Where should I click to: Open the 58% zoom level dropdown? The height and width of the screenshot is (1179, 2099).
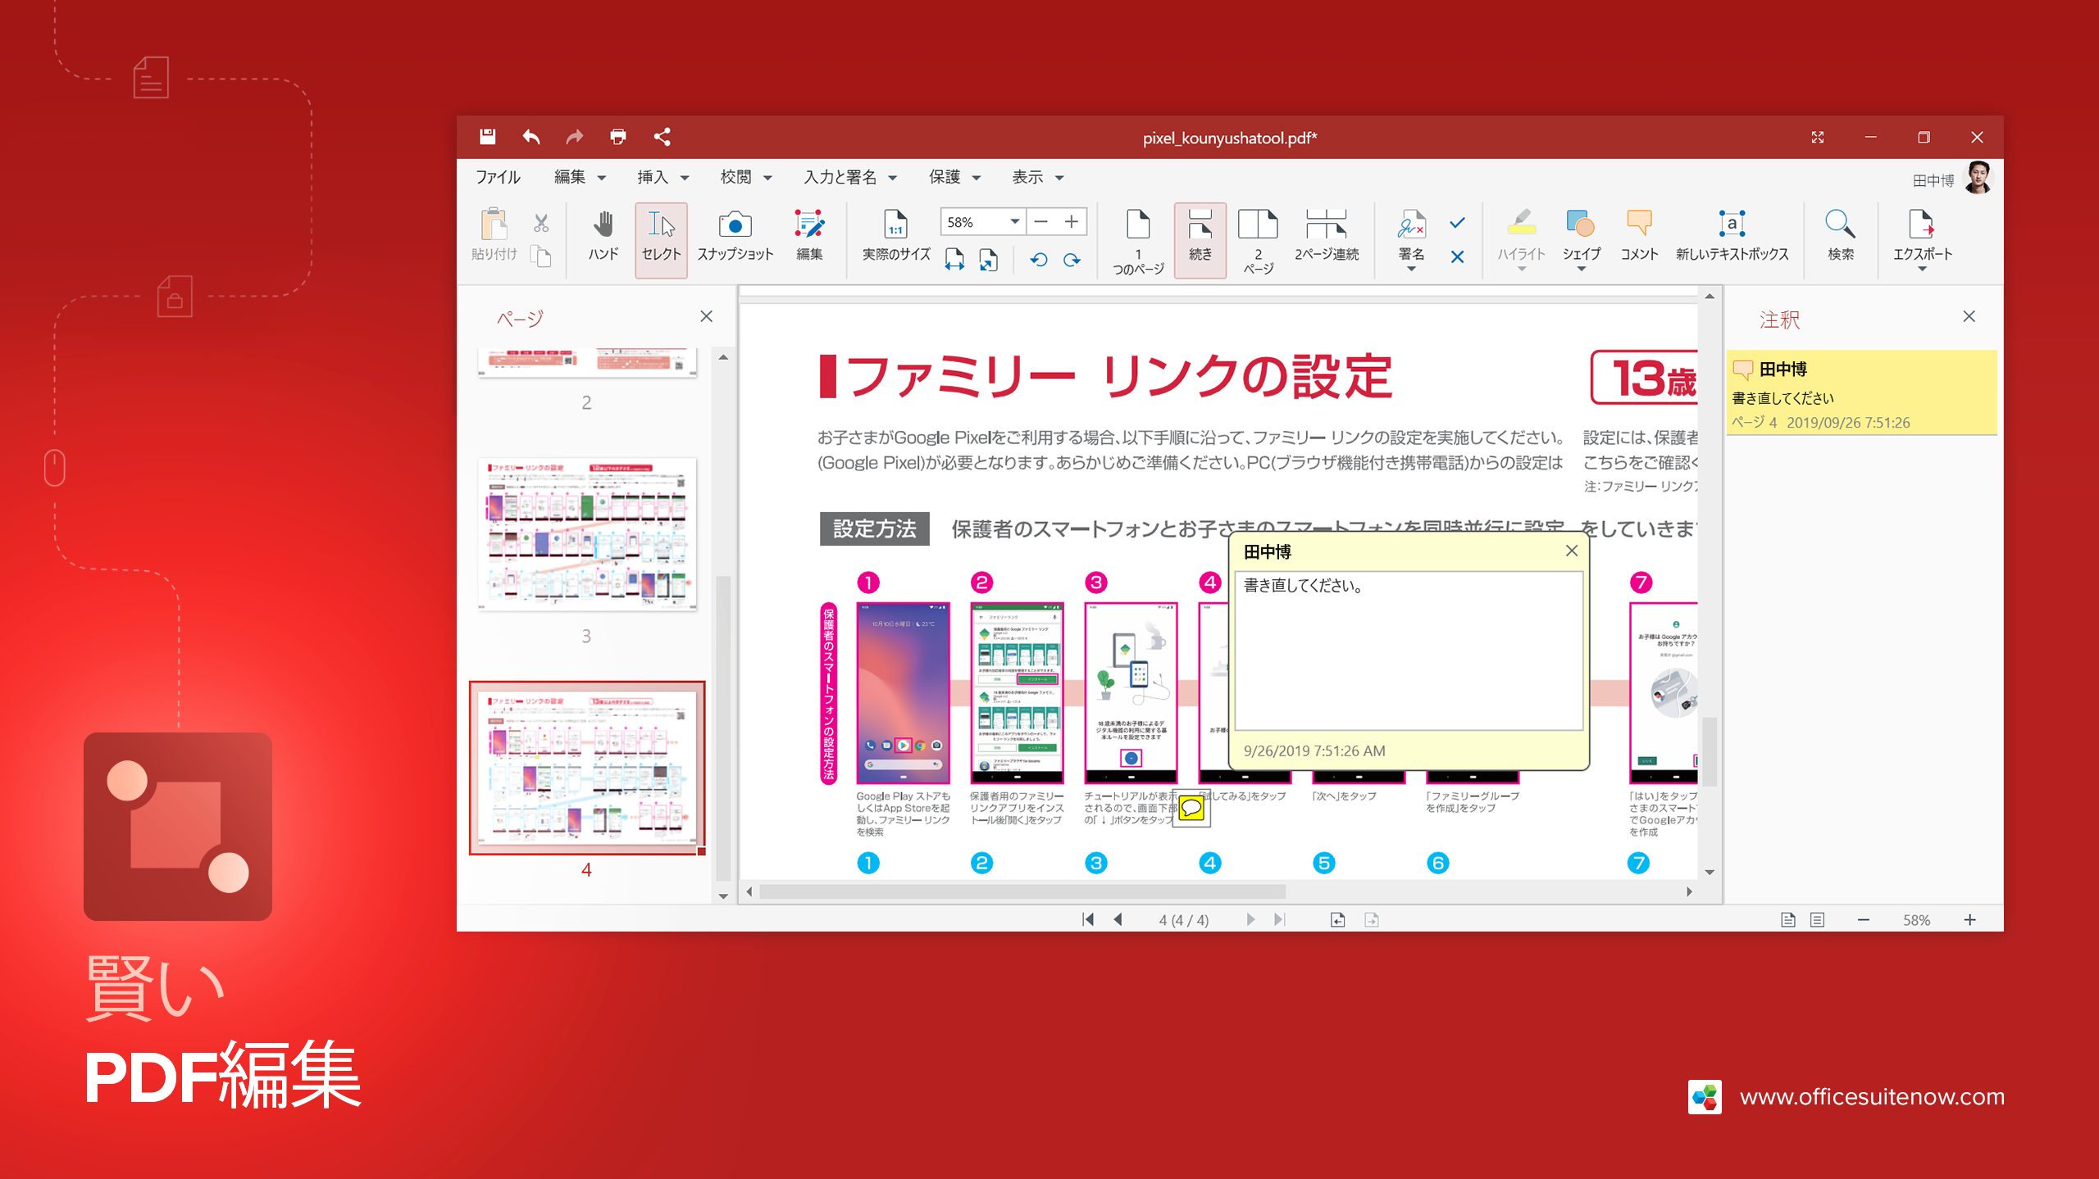click(1014, 221)
